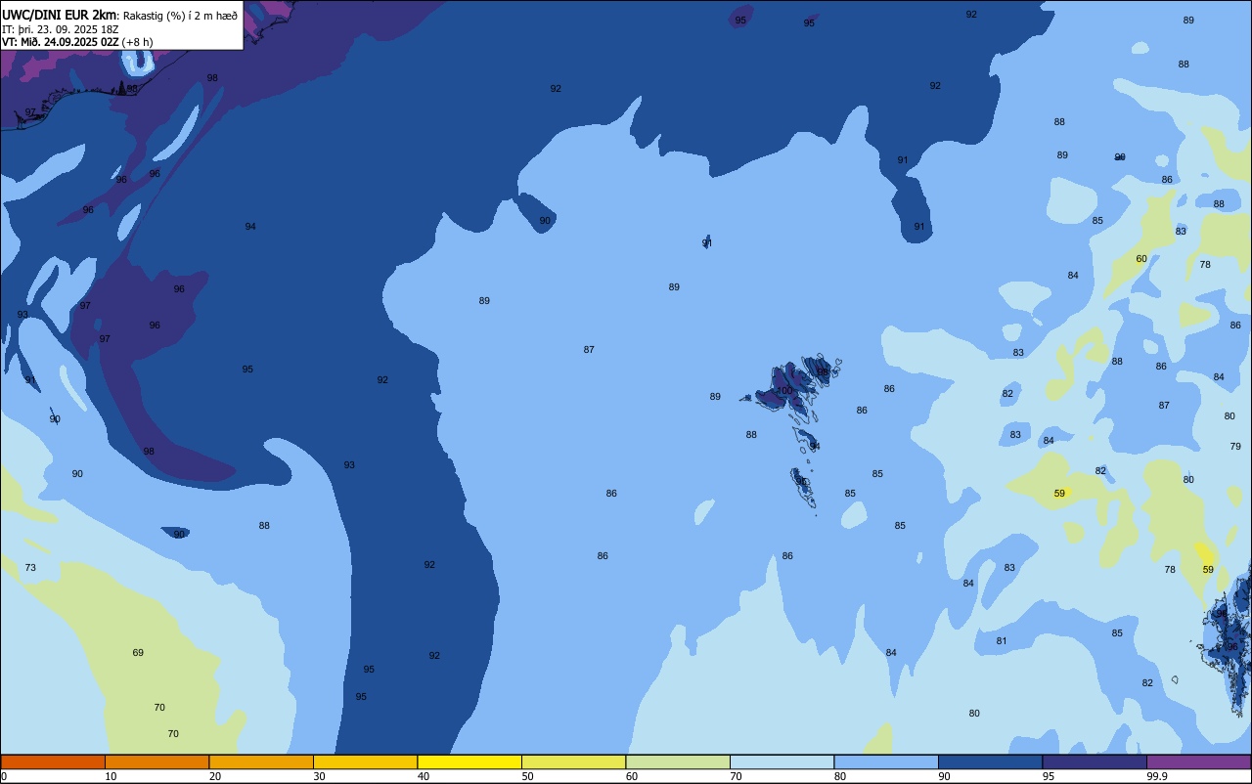Viewport: 1252px width, 784px height.
Task: Click the 60–70 pale green legend swatch
Action: tap(678, 762)
